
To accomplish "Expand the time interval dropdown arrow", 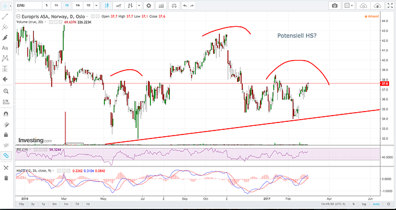I will 96,5.
